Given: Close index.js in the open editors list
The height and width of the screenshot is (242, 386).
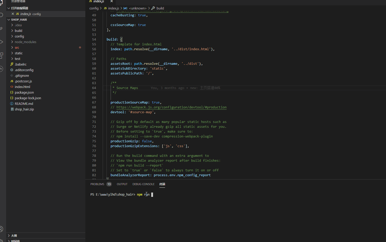Looking at the screenshot, I should (x=13, y=14).
